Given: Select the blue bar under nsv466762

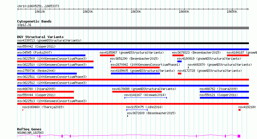Looking at the screenshot, I should coord(224,92).
